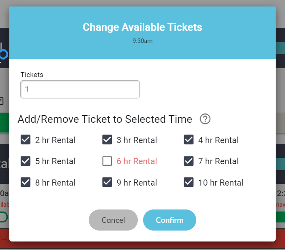Screen dimensions: 285x250
Task: Click the blue circle icon behind the dialog
Action: 4,54
